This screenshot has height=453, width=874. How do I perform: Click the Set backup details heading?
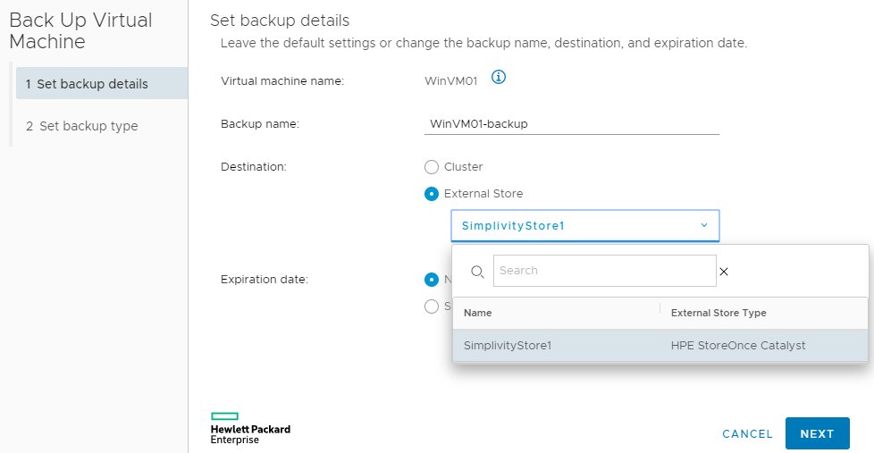[x=279, y=21]
